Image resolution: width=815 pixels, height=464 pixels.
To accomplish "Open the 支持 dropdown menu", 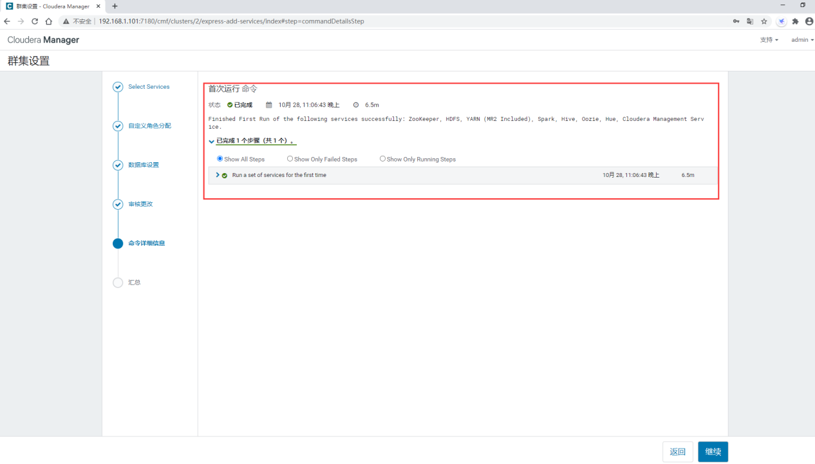I will [x=769, y=40].
